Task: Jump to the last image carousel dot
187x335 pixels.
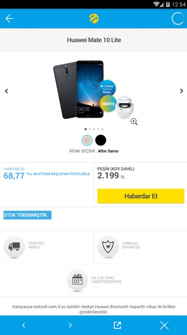Action: pyautogui.click(x=102, y=129)
